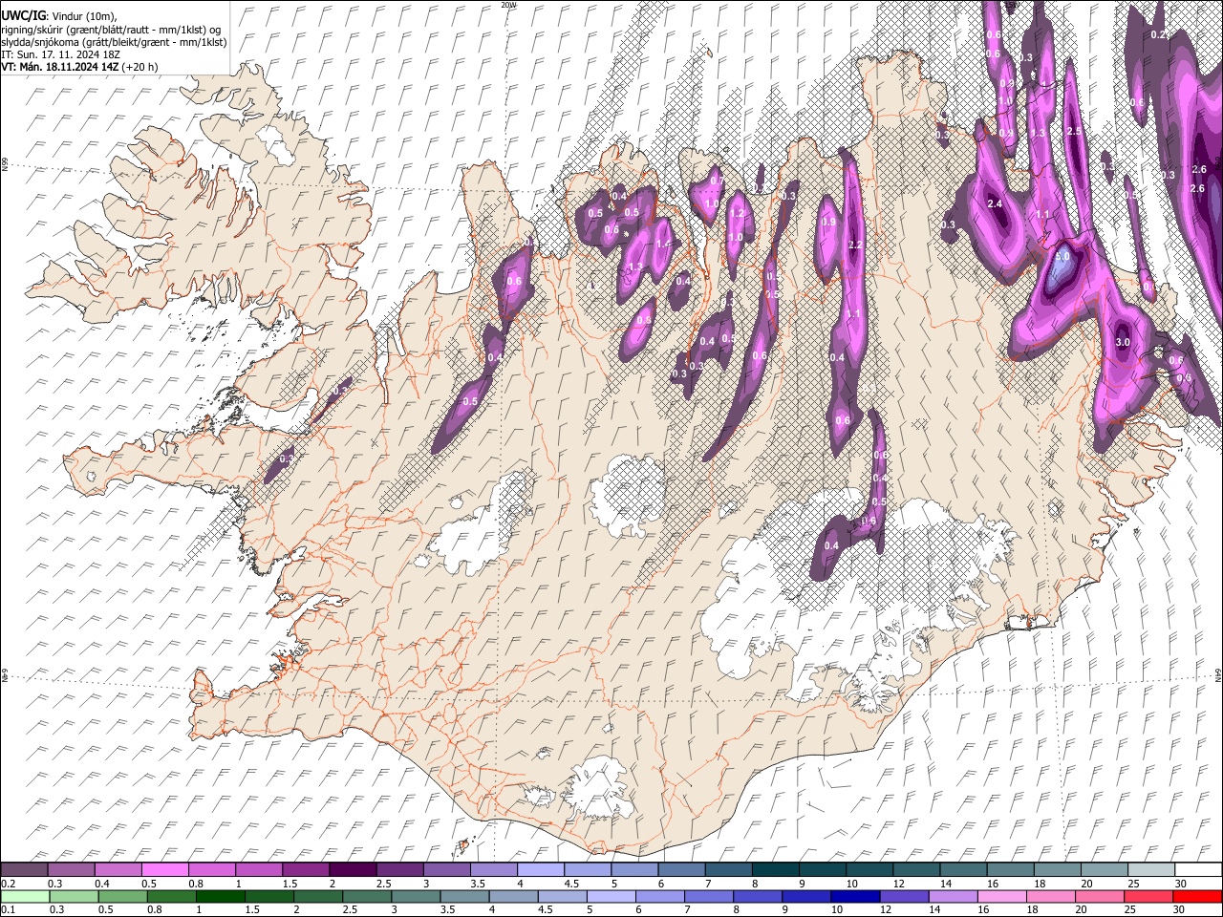The height and width of the screenshot is (917, 1223).
Task: Pick the dark teal snow swatch labeled 8
Action: pos(775,870)
